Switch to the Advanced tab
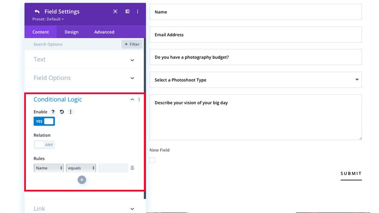The image size is (379, 213). click(x=104, y=32)
